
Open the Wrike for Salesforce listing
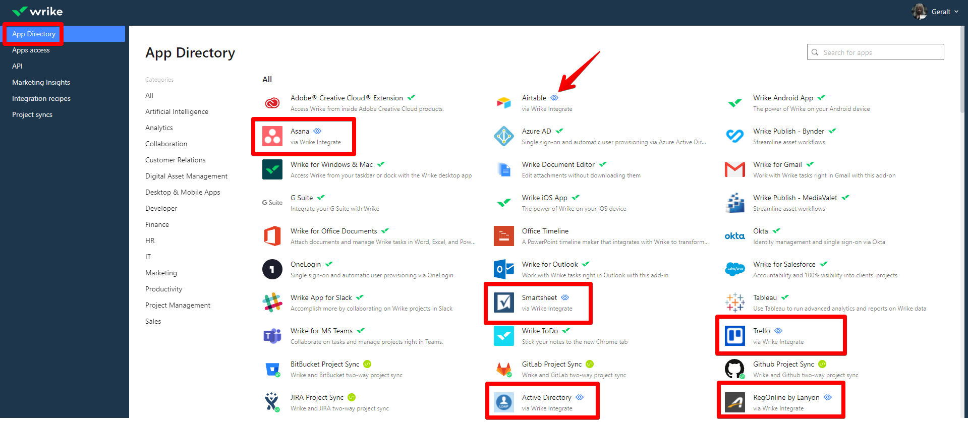pos(784,264)
